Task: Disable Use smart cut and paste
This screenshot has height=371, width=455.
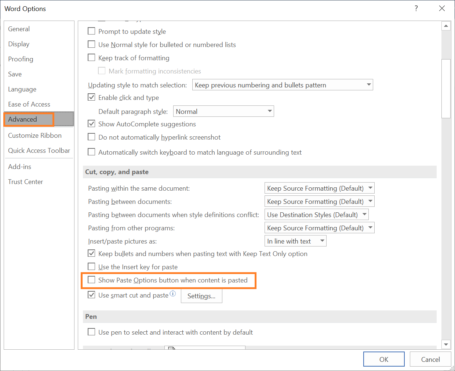Action: click(91, 295)
